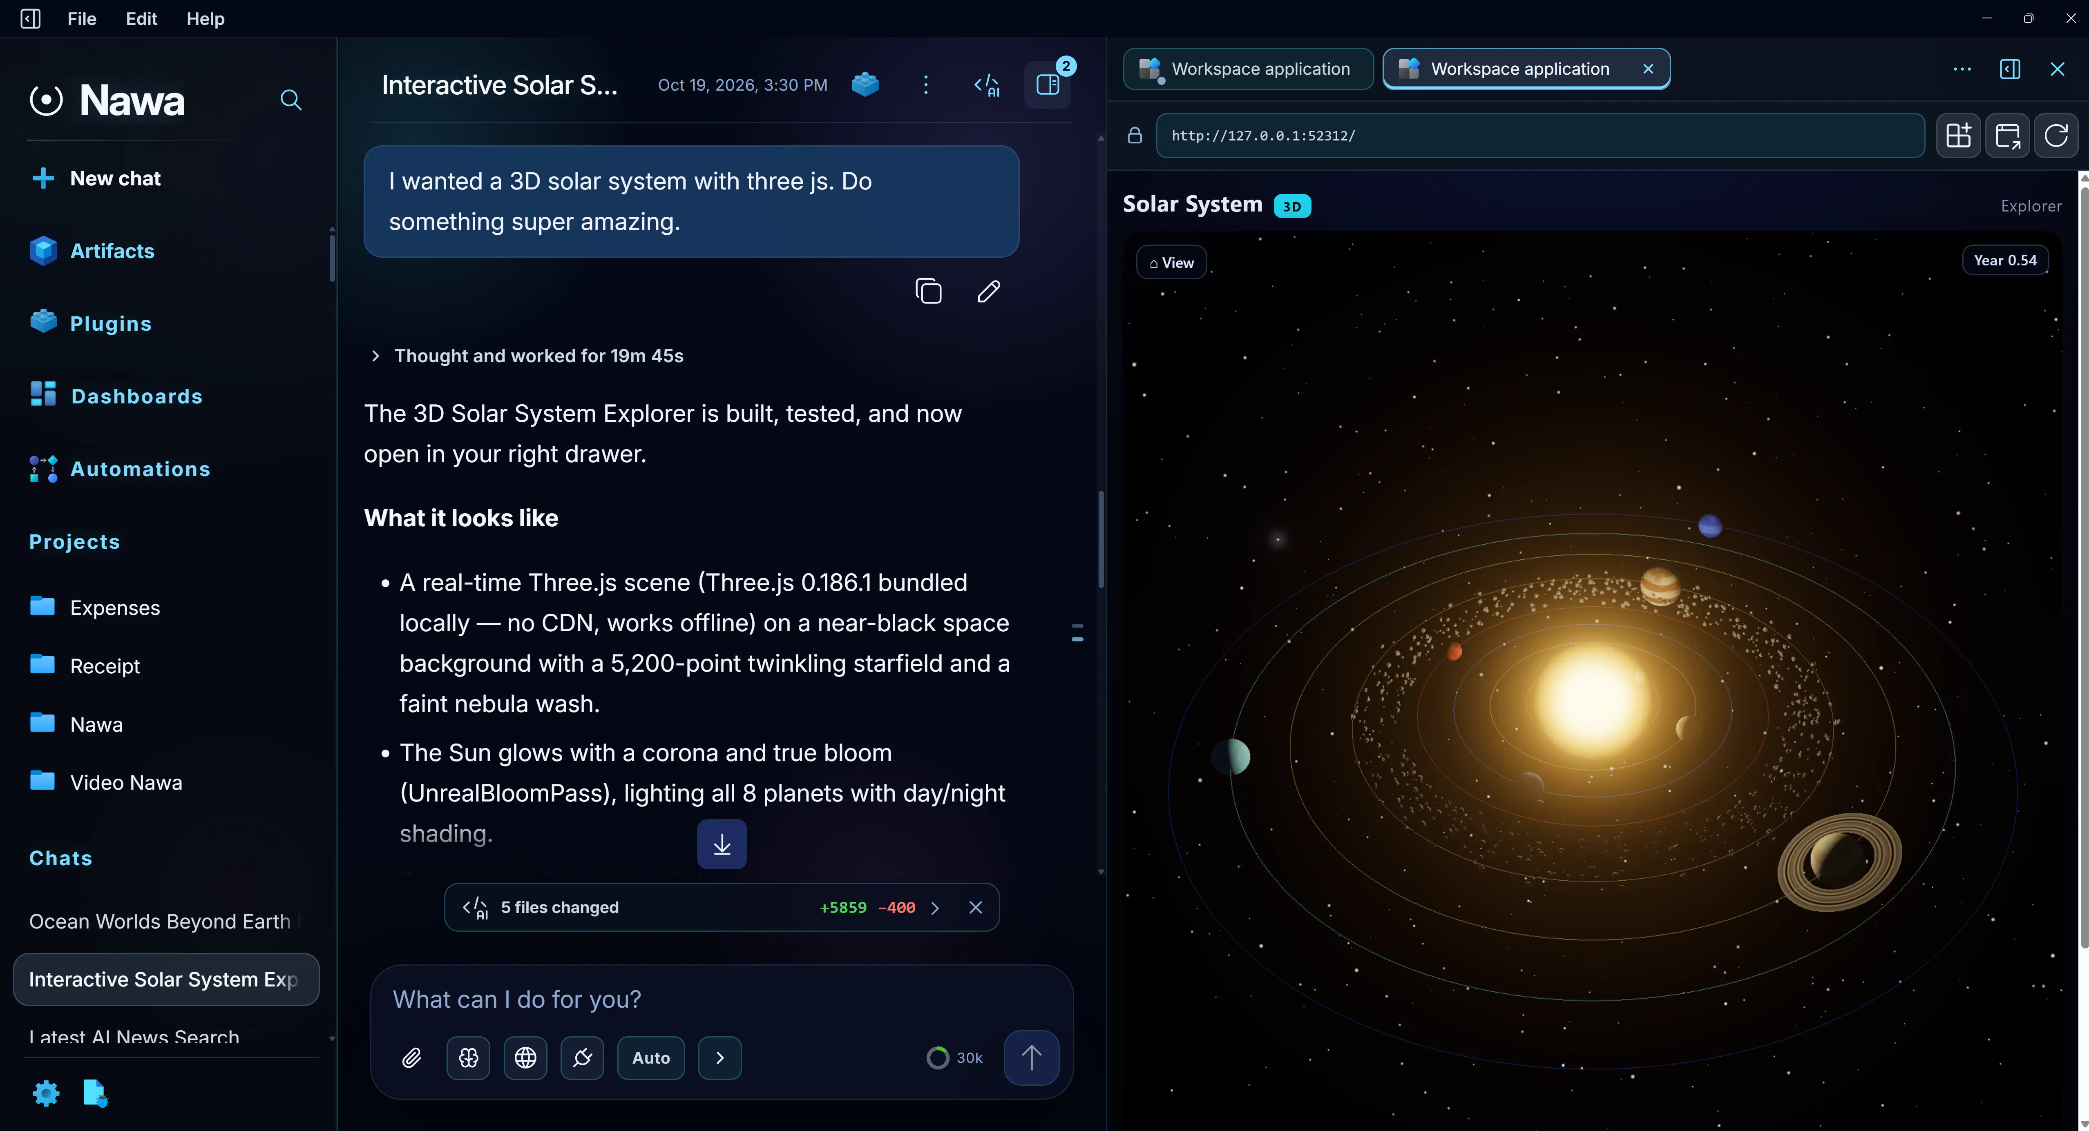The height and width of the screenshot is (1131, 2089).
Task: Toggle web search globe option
Action: (525, 1058)
